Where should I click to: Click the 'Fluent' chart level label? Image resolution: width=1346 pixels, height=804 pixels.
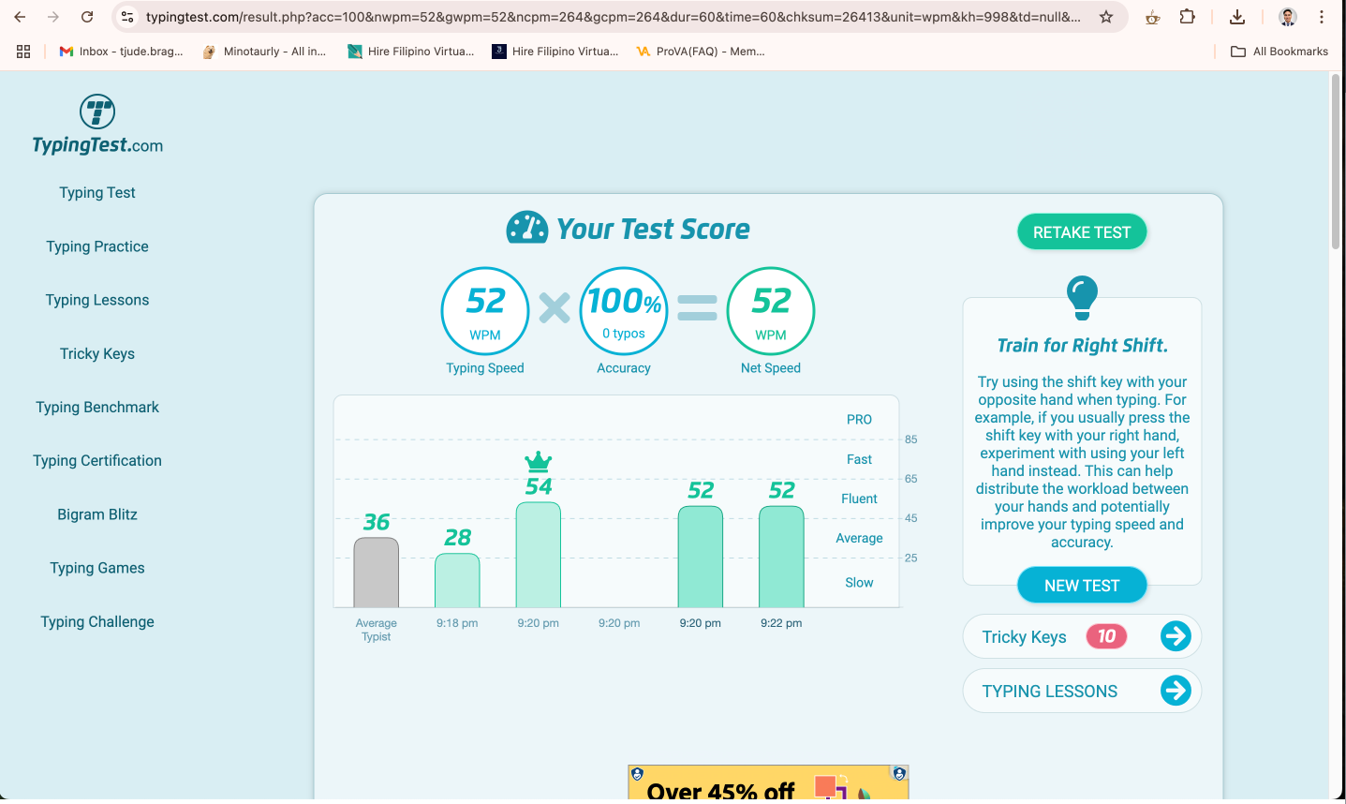[859, 499]
